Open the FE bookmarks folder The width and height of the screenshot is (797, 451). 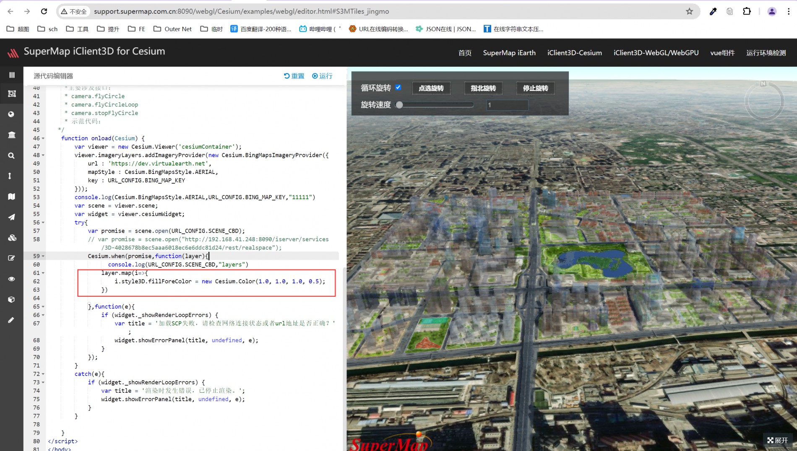pyautogui.click(x=136, y=29)
